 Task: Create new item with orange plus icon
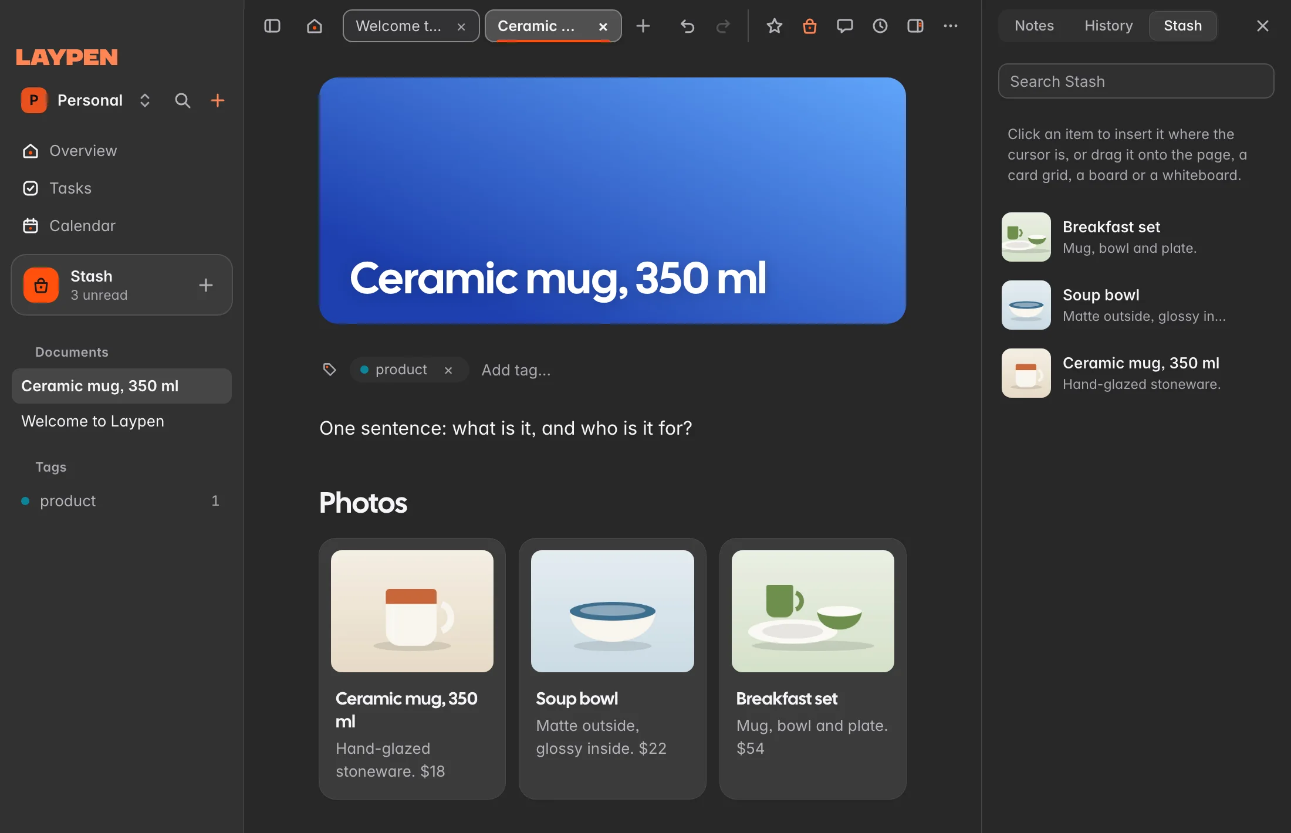(x=218, y=100)
